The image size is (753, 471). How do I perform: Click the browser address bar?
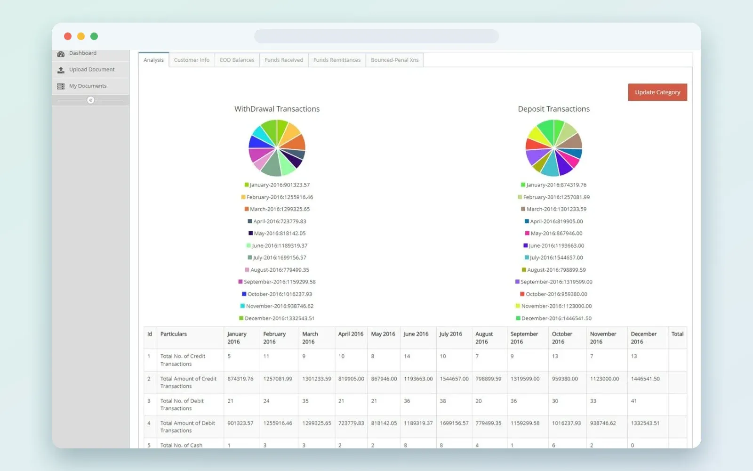376,36
